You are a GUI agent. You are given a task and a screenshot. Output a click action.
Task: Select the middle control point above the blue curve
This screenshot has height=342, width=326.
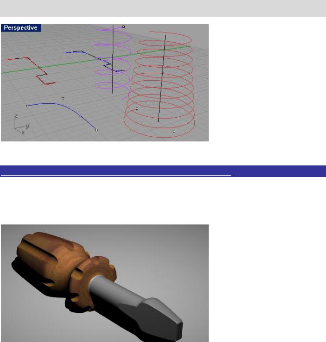[x=63, y=98]
